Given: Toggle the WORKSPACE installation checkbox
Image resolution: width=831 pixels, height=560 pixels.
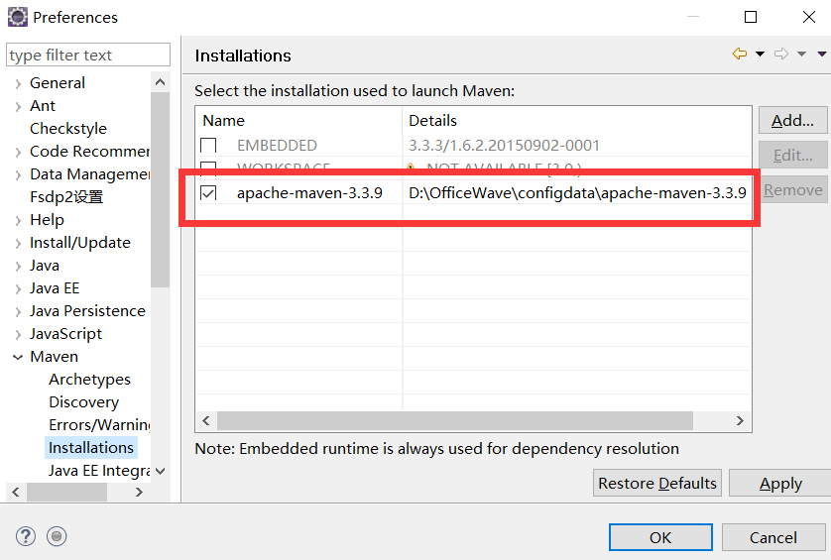Looking at the screenshot, I should pos(208,168).
